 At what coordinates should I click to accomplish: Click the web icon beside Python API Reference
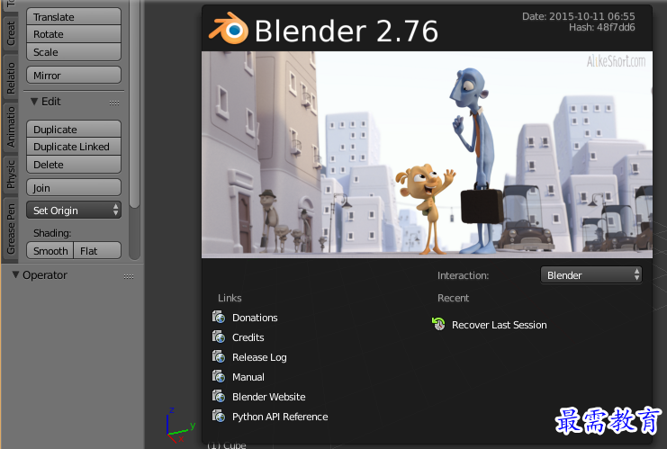(x=219, y=416)
